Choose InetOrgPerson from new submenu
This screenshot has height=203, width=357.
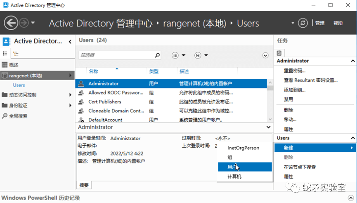[245, 148]
